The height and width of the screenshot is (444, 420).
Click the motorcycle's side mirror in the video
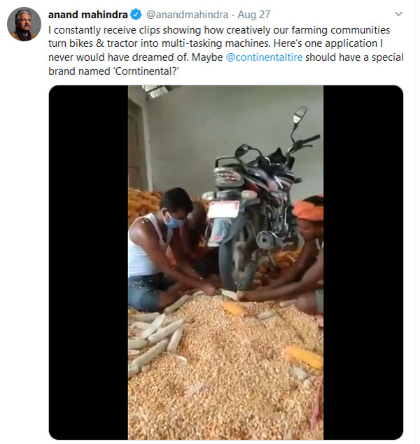coord(300,113)
